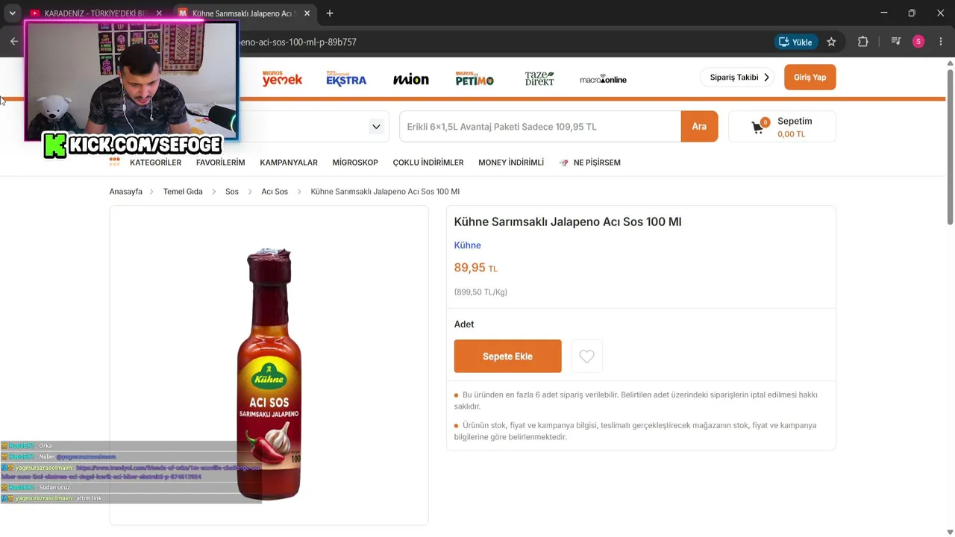Click the 89,95 TL price text

click(x=476, y=268)
